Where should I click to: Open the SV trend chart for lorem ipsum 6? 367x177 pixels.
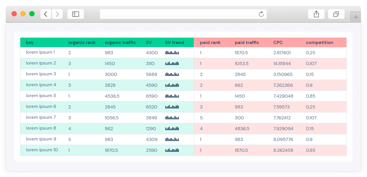click(x=172, y=107)
